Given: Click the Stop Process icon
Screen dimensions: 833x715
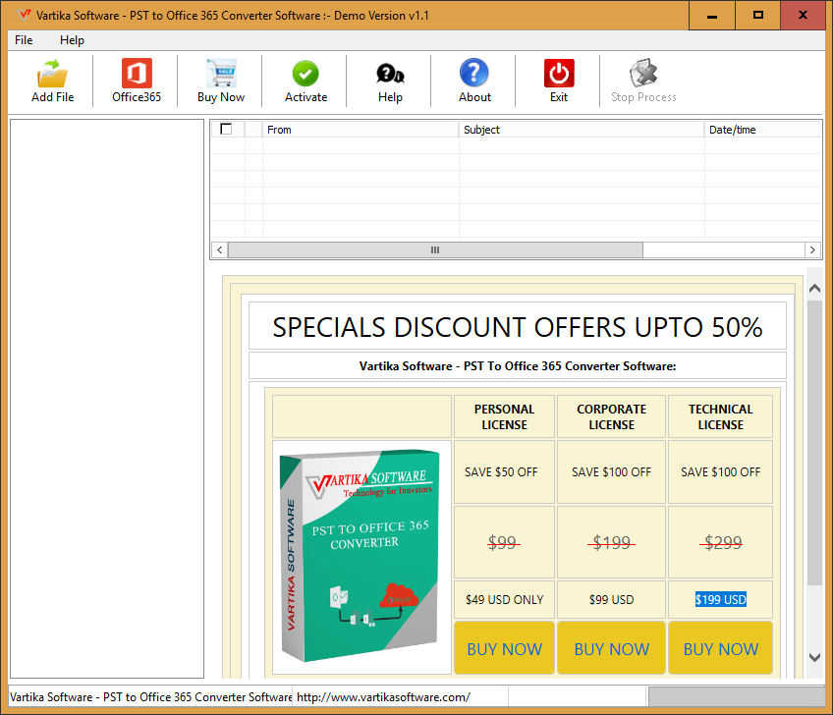Looking at the screenshot, I should 643,73.
